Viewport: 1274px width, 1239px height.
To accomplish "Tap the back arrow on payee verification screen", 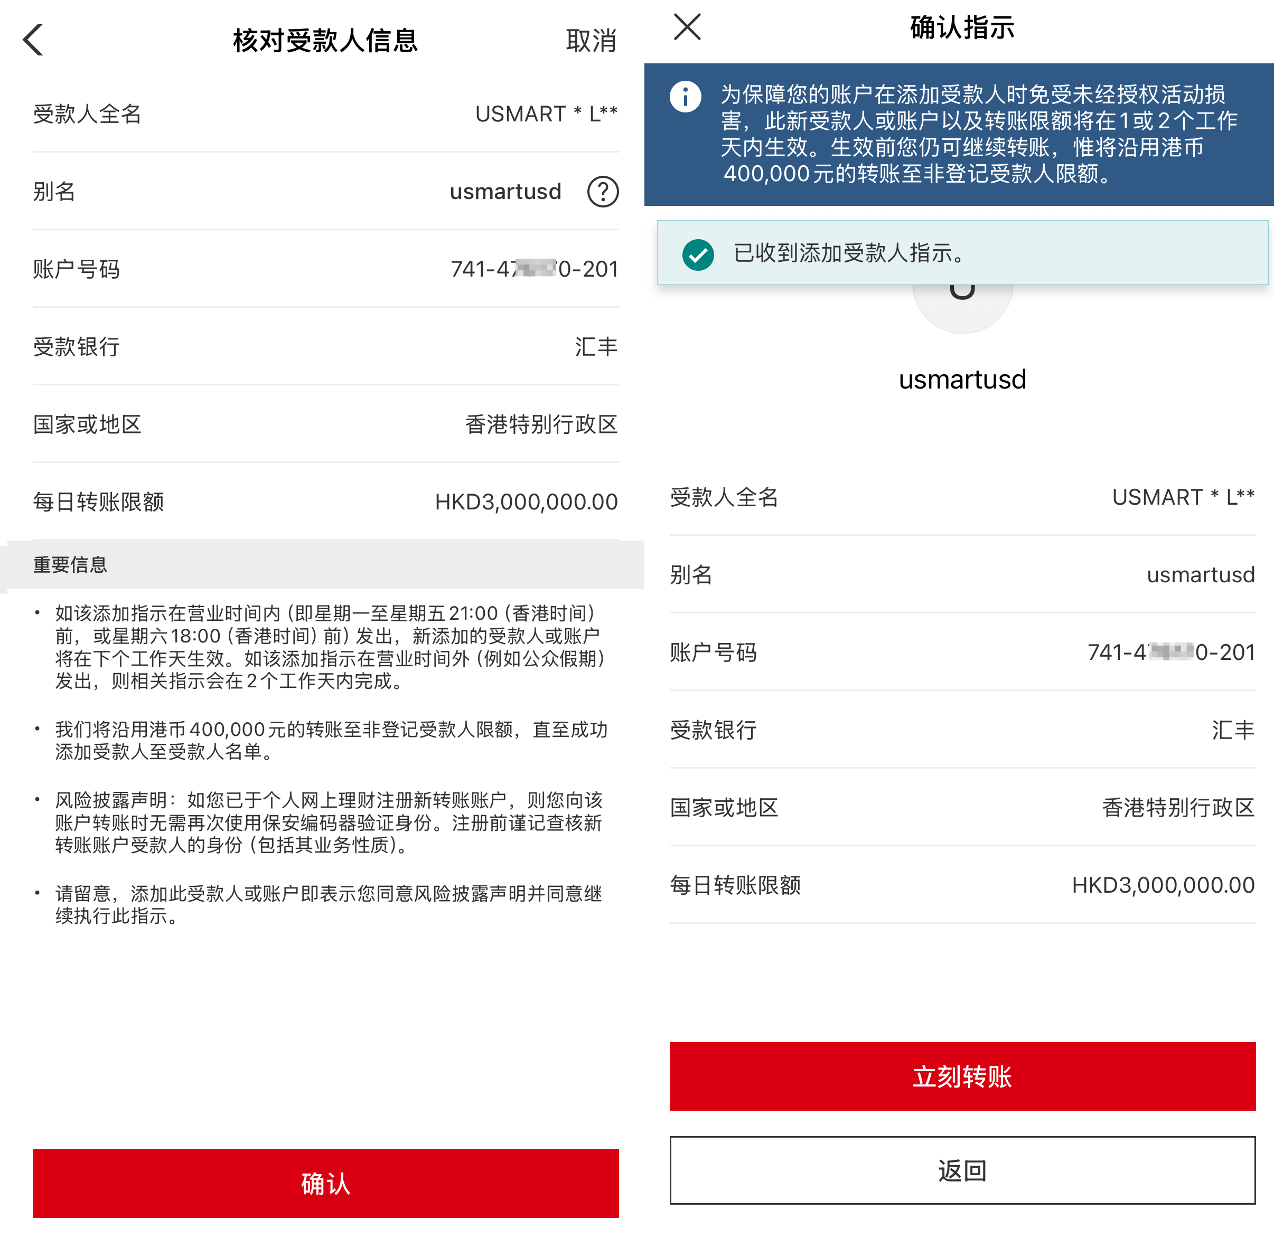I will point(34,40).
